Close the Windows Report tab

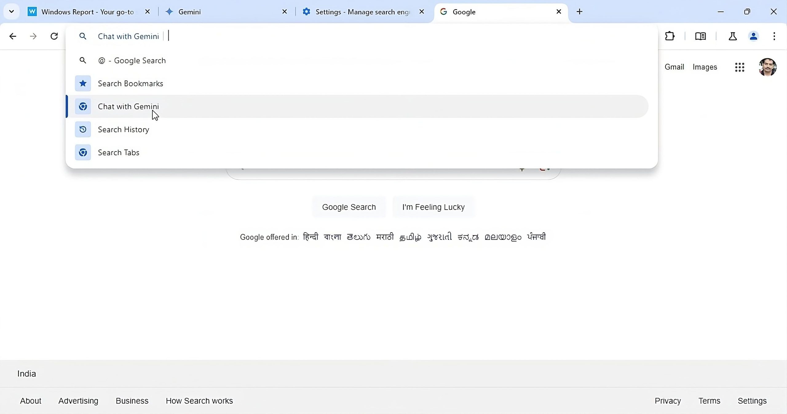[x=148, y=12]
